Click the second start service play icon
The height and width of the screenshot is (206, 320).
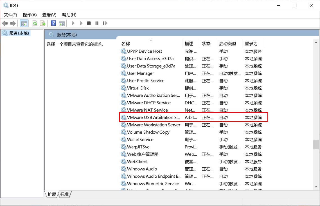(x=81, y=23)
